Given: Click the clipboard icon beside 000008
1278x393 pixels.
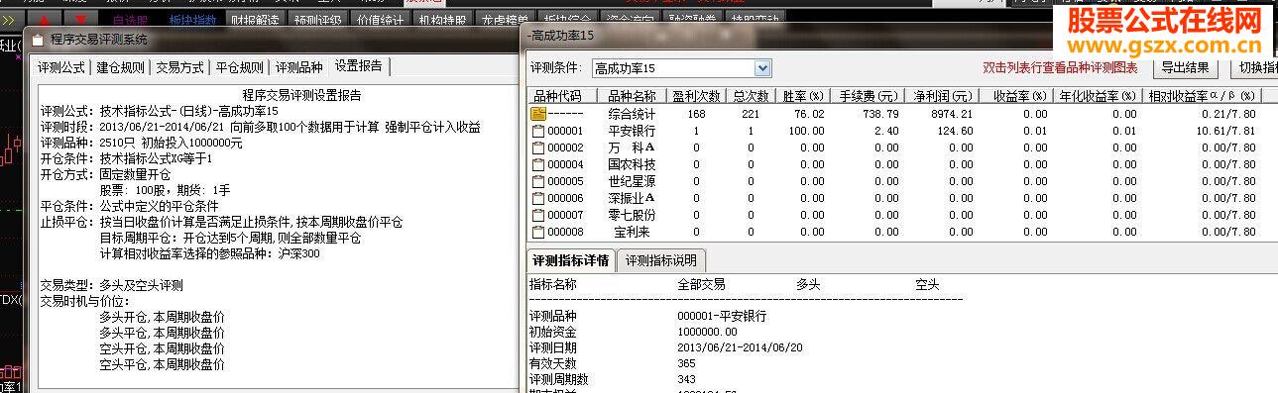Looking at the screenshot, I should pyautogui.click(x=538, y=232).
